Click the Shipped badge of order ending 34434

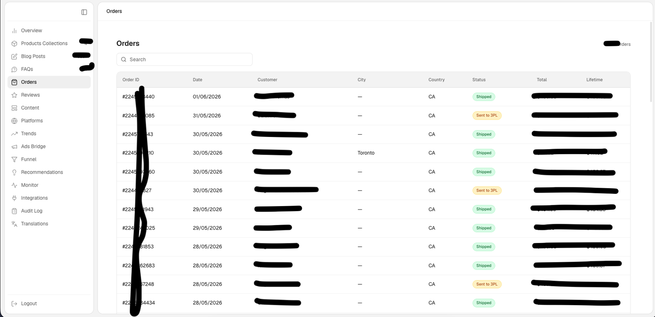(x=484, y=303)
